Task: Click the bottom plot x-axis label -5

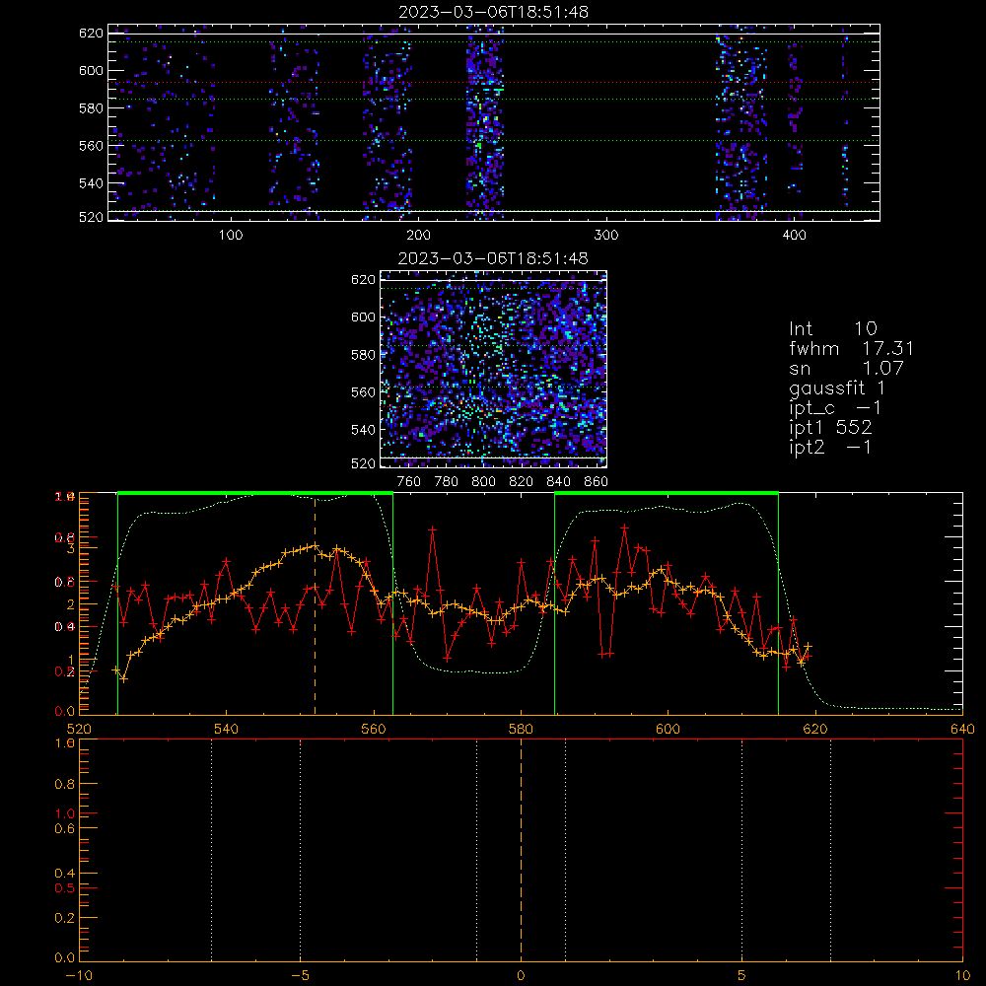Action: click(301, 975)
